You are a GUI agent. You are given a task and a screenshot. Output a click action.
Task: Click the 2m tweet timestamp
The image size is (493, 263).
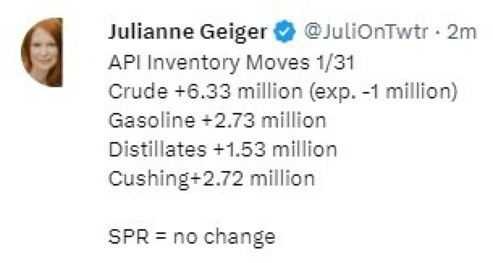click(462, 33)
